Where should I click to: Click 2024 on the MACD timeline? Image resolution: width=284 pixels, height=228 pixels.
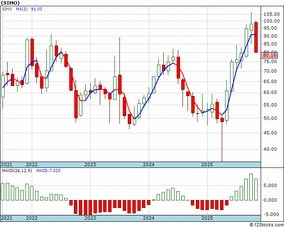[149, 218]
